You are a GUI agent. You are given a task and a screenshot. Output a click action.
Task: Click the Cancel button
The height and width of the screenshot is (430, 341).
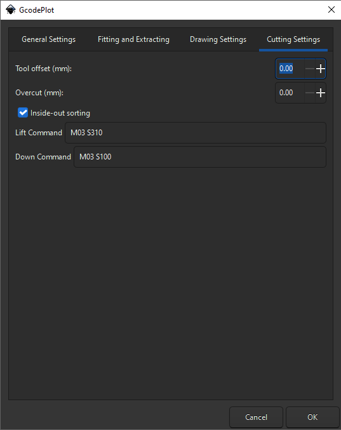(256, 417)
